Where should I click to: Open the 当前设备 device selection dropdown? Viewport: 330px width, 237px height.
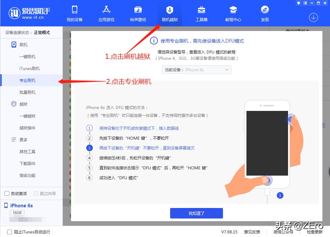point(196,70)
